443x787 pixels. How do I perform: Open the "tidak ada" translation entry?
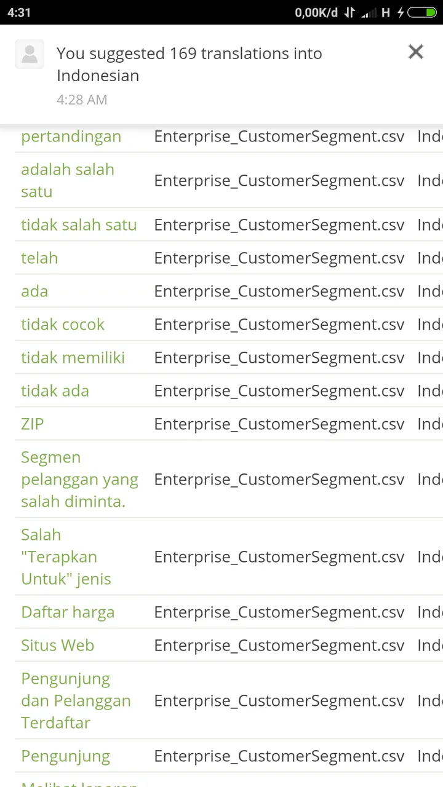[55, 391]
